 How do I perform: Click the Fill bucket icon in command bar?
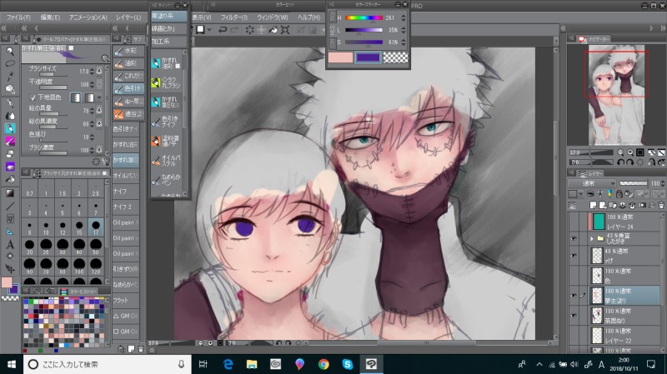pyautogui.click(x=273, y=30)
